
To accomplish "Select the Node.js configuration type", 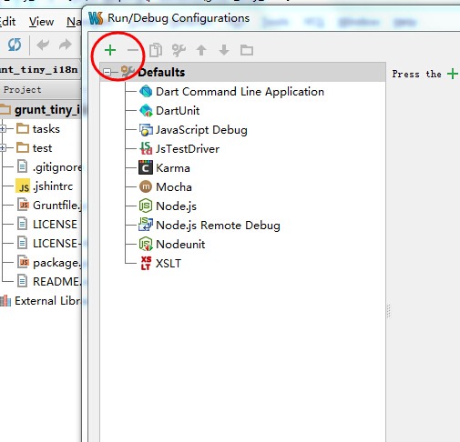I will click(x=176, y=206).
